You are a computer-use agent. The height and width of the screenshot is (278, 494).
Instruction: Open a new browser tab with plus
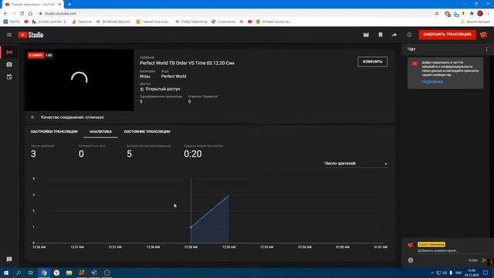coord(69,5)
